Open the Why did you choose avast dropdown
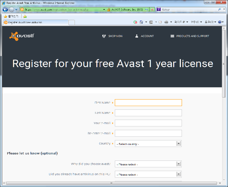228x187 pixels. [148, 164]
